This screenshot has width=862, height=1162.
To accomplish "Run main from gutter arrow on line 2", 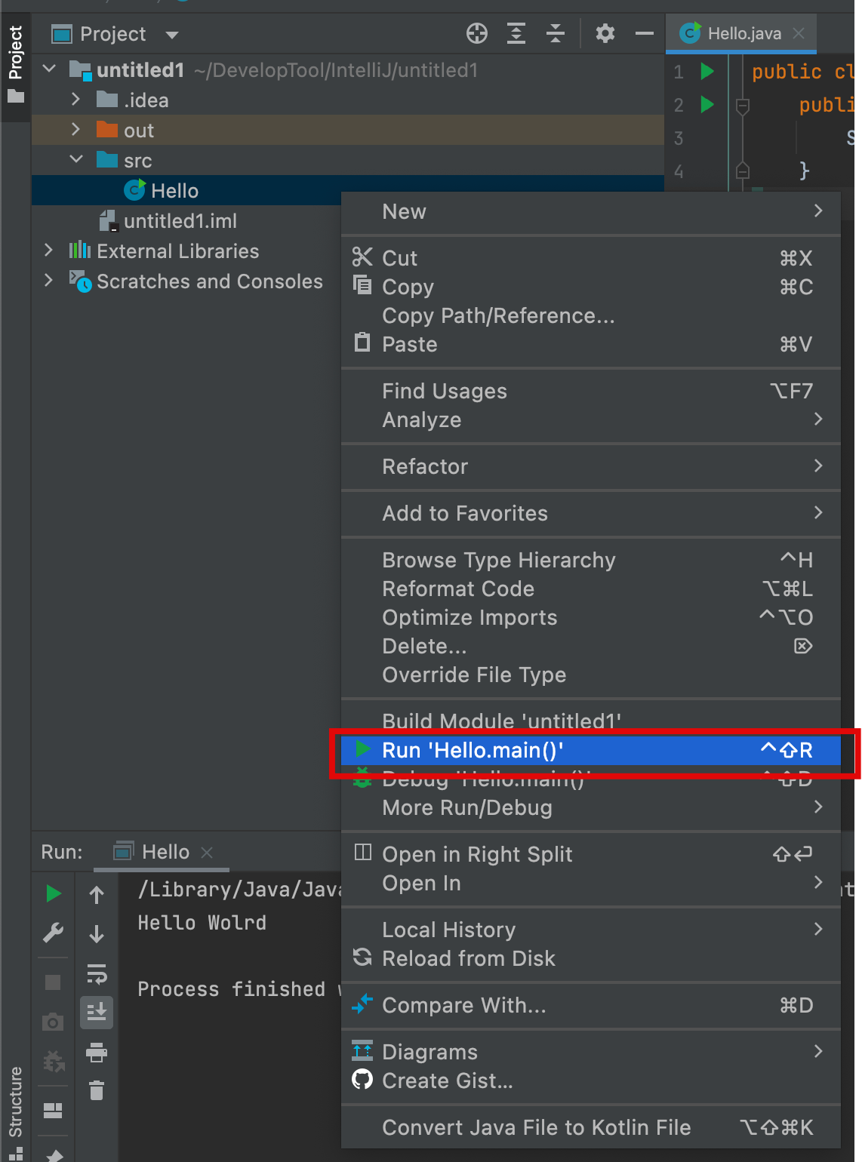I will (x=707, y=104).
